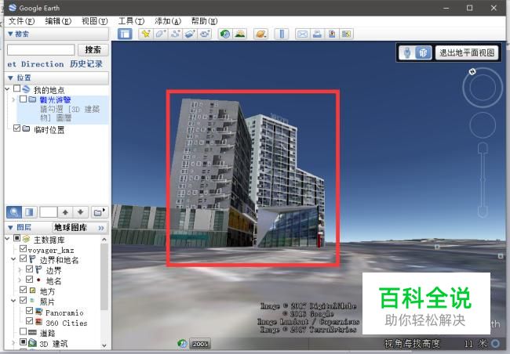Screen dimensions: 510x354
Task: Click the magnifier search places button
Action: pos(14,212)
